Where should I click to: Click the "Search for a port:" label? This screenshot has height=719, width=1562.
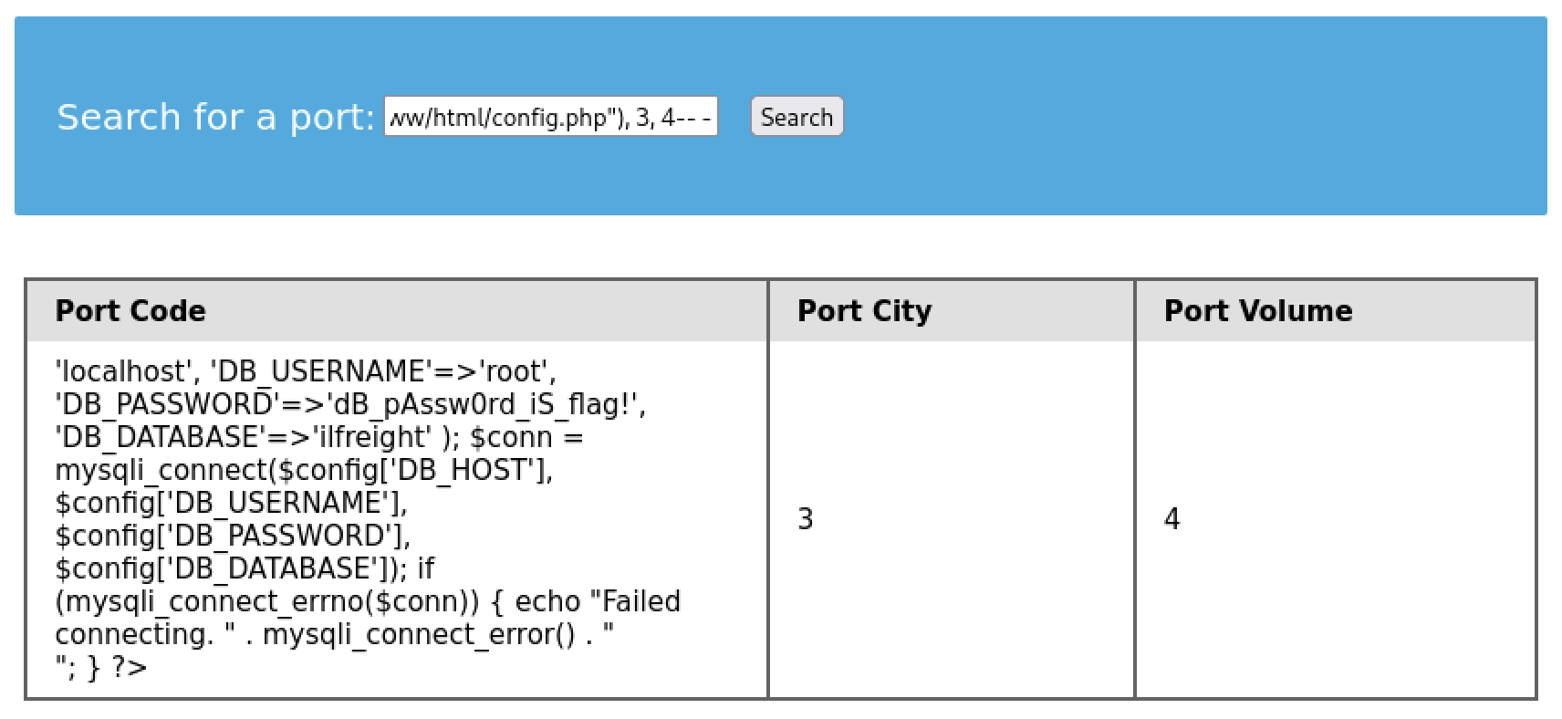[215, 117]
